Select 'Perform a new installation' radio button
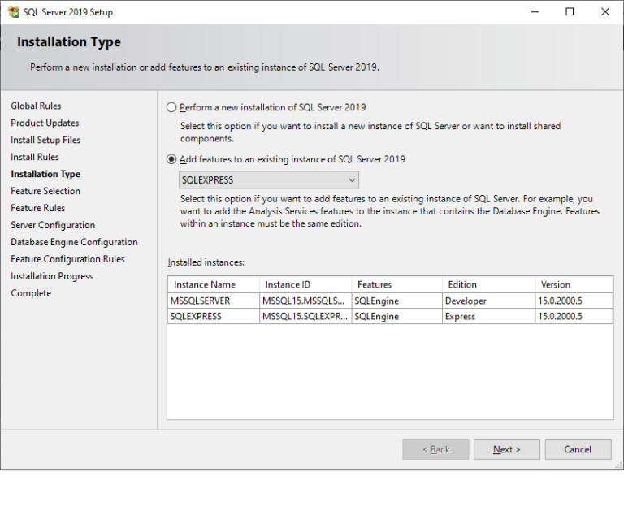624x506 pixels. pos(171,107)
